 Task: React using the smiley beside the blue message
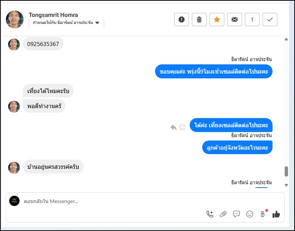click(182, 127)
